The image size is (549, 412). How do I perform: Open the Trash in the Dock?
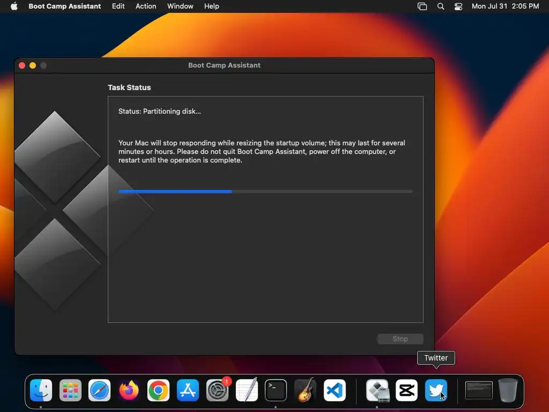coord(508,390)
